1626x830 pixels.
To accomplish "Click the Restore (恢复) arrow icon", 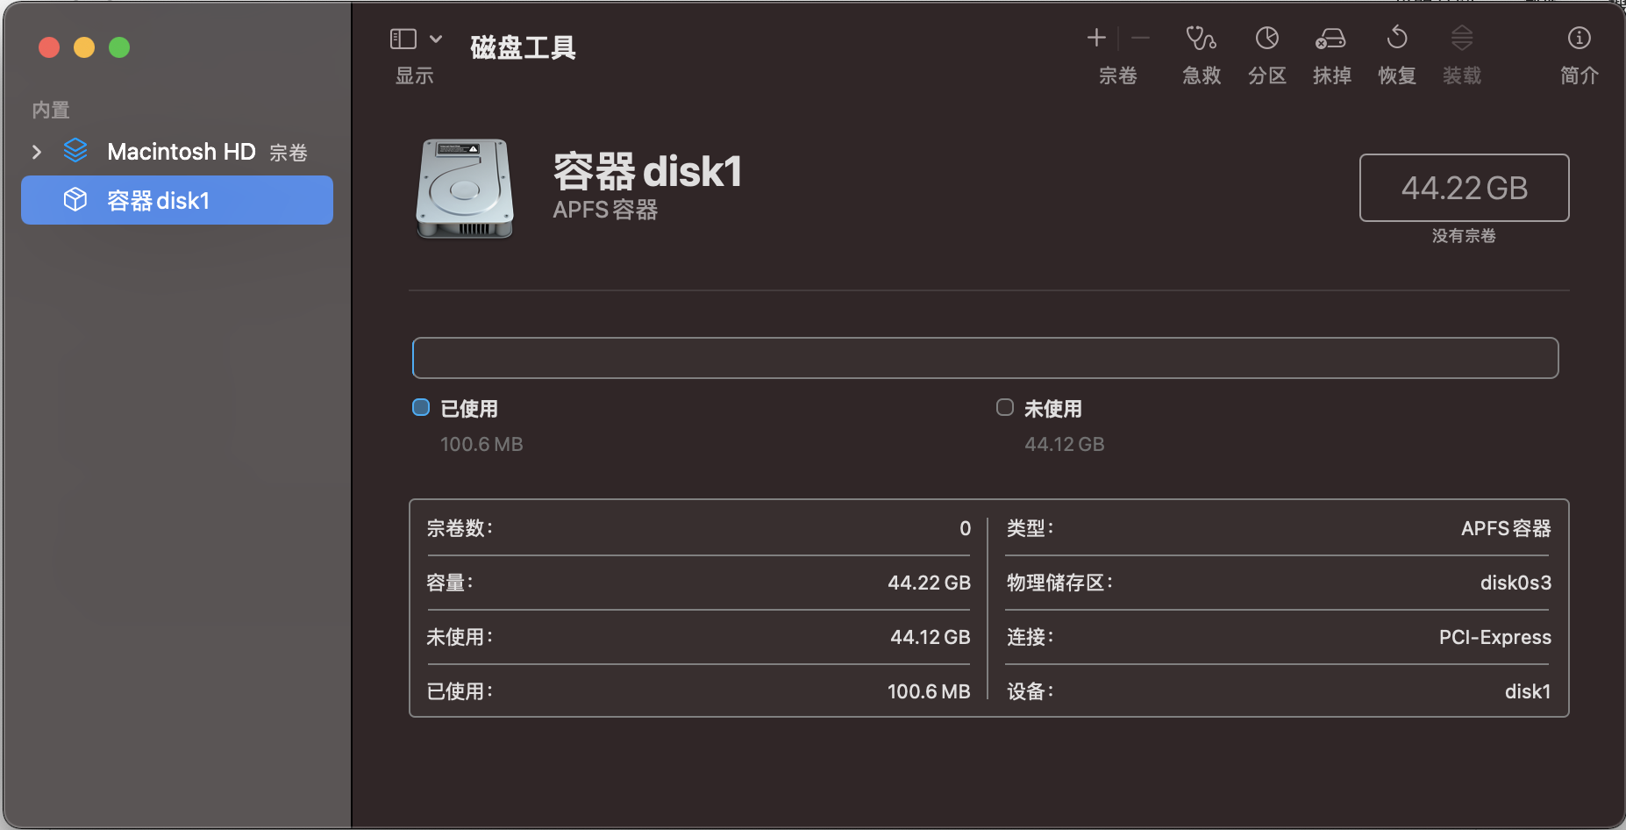I will [1396, 39].
